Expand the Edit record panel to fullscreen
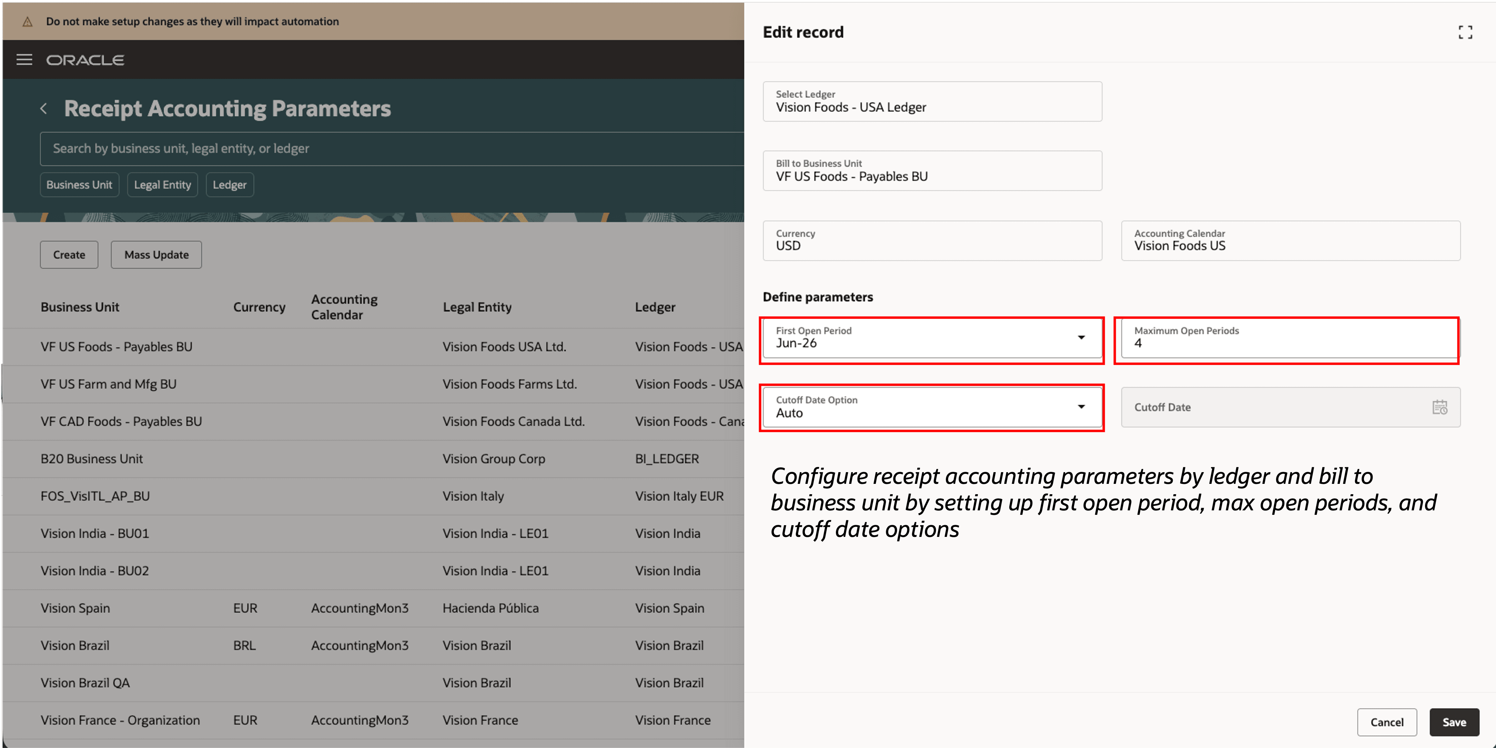1496x748 pixels. pos(1465,32)
